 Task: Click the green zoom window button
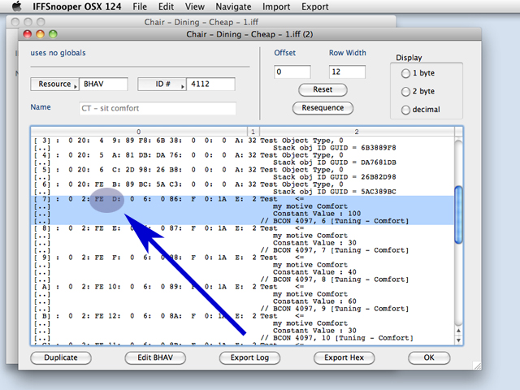54,35
